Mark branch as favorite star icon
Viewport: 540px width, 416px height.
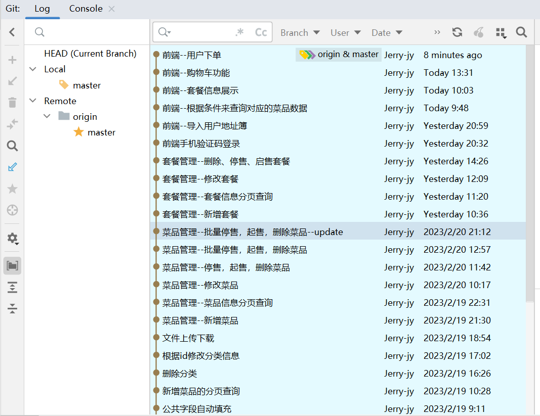pos(12,189)
